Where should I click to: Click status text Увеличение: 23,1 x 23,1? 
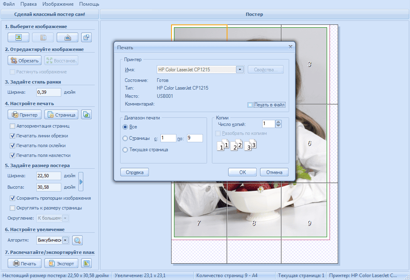click(x=140, y=276)
